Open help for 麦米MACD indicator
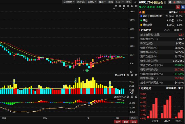 pyautogui.click(x=132, y=97)
